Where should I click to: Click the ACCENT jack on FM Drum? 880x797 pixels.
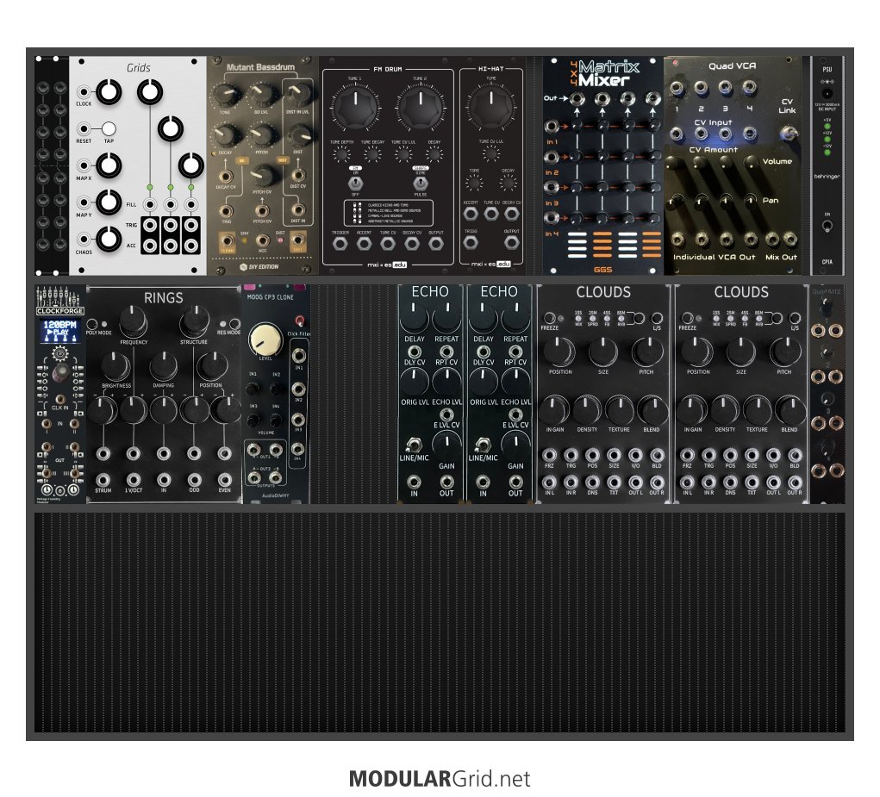(364, 244)
